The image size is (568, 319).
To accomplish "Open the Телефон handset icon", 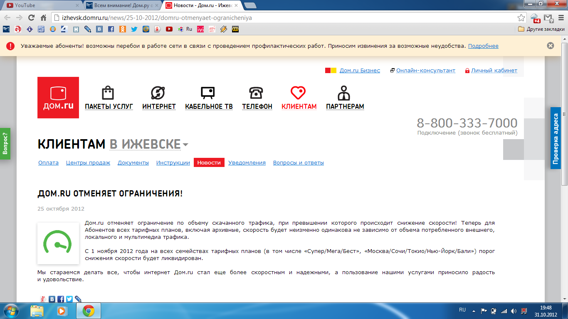I will tap(256, 93).
